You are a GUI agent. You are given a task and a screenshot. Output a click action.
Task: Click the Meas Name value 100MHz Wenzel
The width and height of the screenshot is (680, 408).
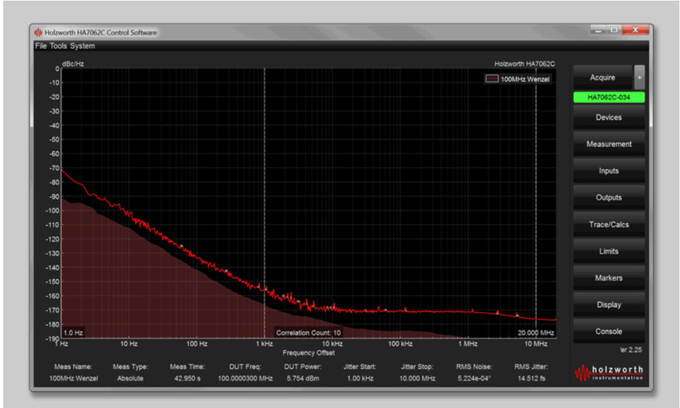[x=73, y=378]
